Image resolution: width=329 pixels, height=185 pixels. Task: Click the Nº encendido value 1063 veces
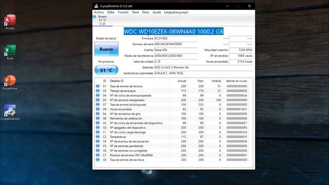point(241,56)
